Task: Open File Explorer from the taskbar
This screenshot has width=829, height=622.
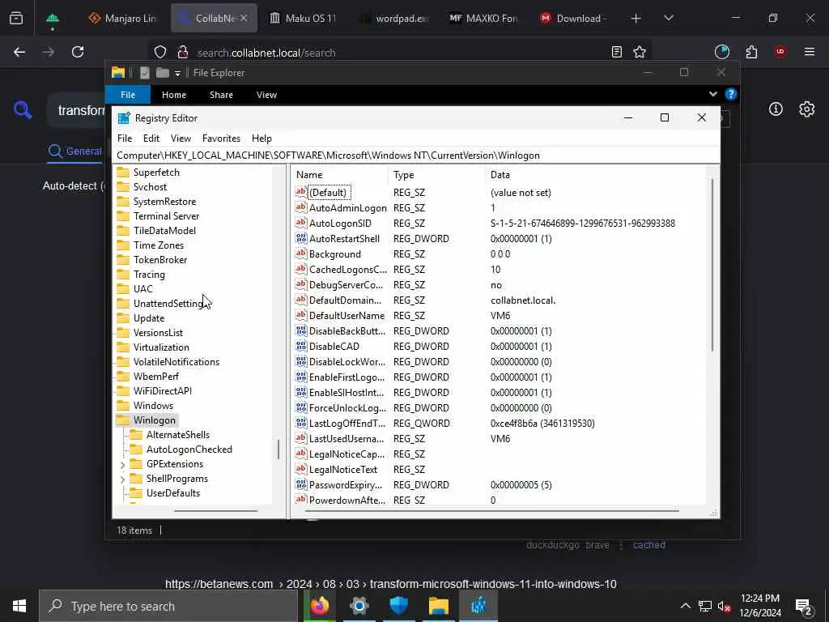Action: 438,606
